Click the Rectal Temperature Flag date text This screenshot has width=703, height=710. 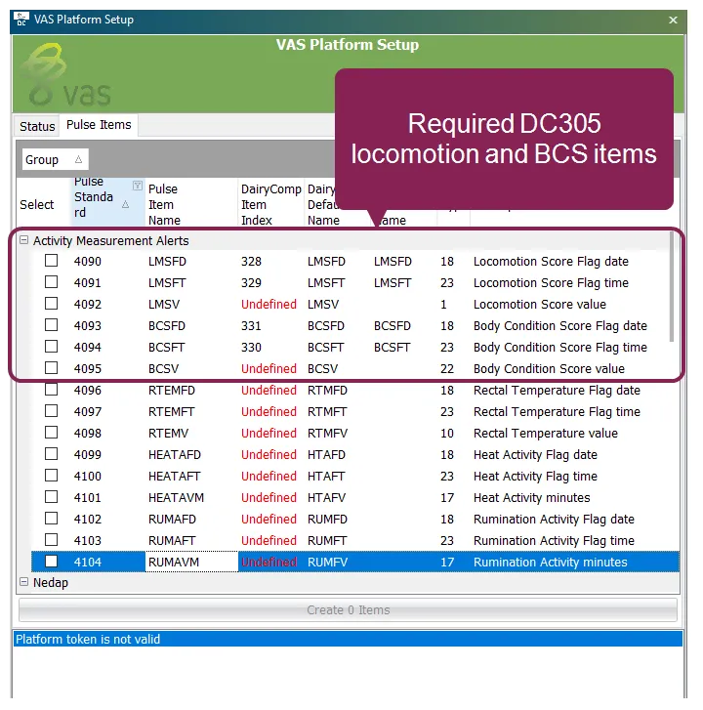(557, 391)
